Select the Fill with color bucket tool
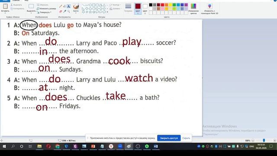The image size is (277, 156). 64,6
